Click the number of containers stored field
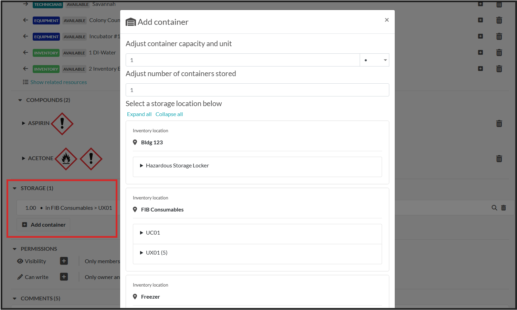517x310 pixels. pyautogui.click(x=257, y=90)
